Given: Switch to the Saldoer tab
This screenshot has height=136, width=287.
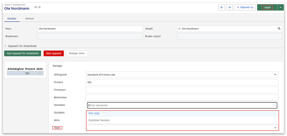Looking at the screenshot, I should (x=30, y=19).
